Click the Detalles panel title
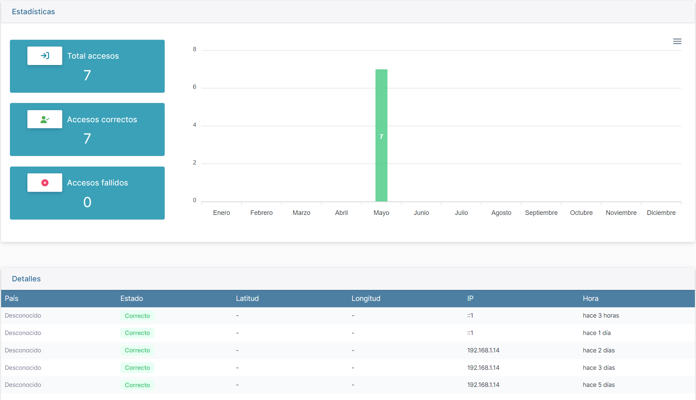This screenshot has width=696, height=400. pos(26,279)
